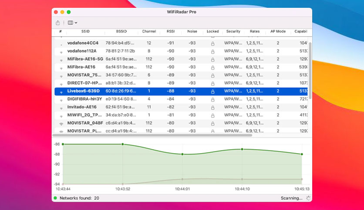The height and width of the screenshot is (210, 364).
Task: Click BSSID e0:19:54:60:8... cell
Action: coord(121,99)
